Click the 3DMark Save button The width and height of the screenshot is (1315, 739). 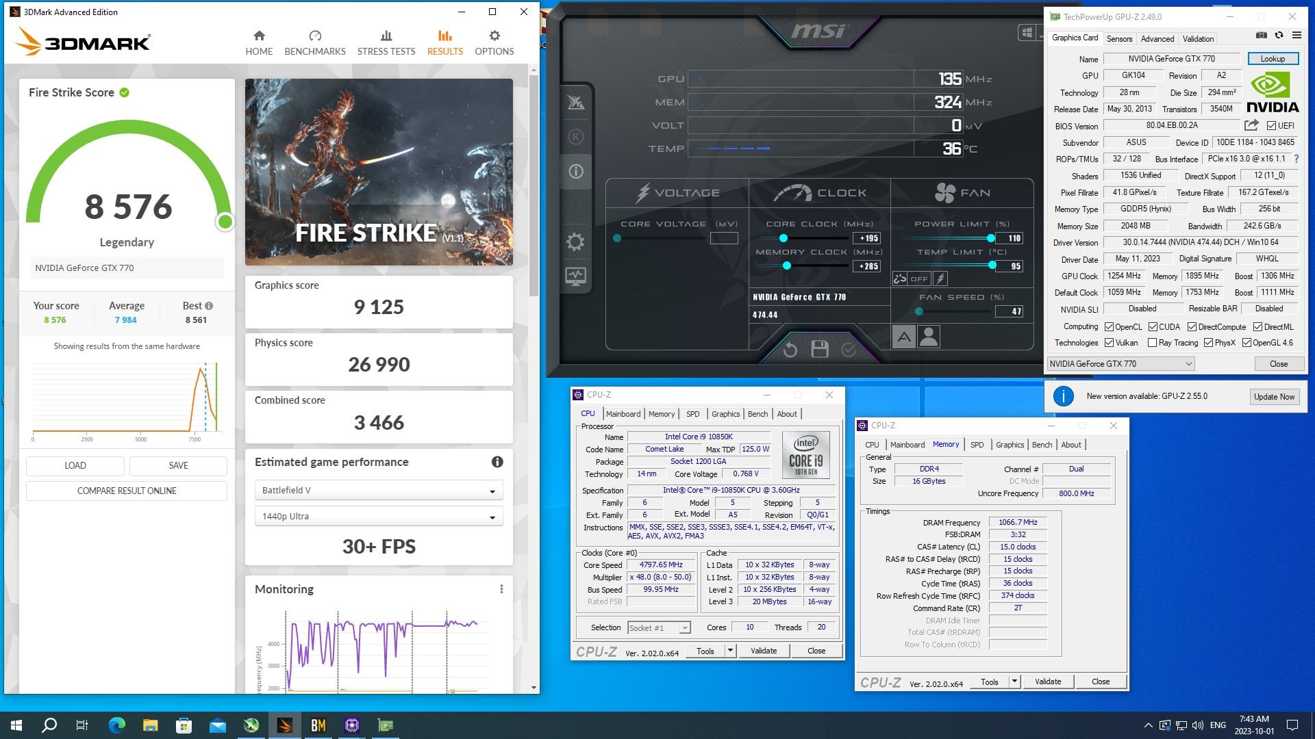[x=178, y=465]
